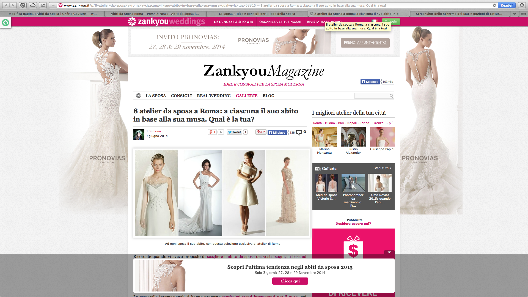
Task: Click the 'Desidera essere qui?' link
Action: tap(353, 224)
